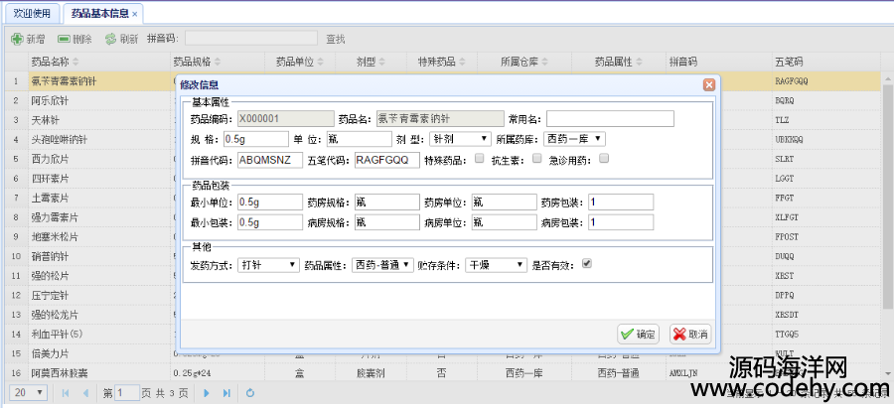Click into the 常用名 input field
The width and height of the screenshot is (894, 408).
[610, 119]
